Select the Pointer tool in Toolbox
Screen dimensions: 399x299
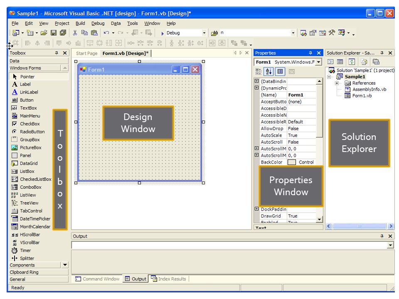(39, 76)
